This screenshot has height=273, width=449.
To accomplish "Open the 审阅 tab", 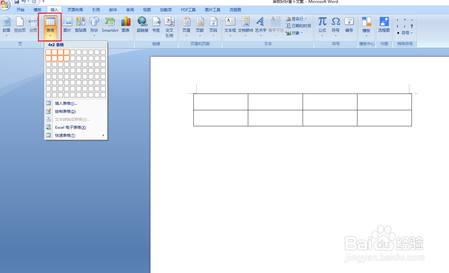I will (130, 10).
